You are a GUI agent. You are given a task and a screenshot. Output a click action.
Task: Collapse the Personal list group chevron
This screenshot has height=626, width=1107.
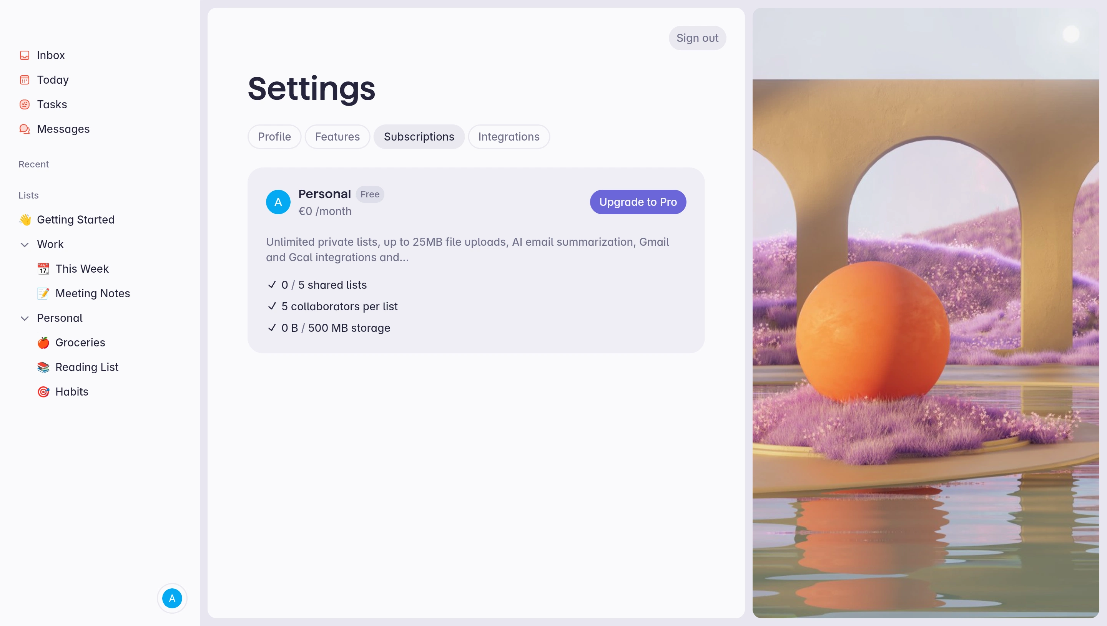pos(25,319)
